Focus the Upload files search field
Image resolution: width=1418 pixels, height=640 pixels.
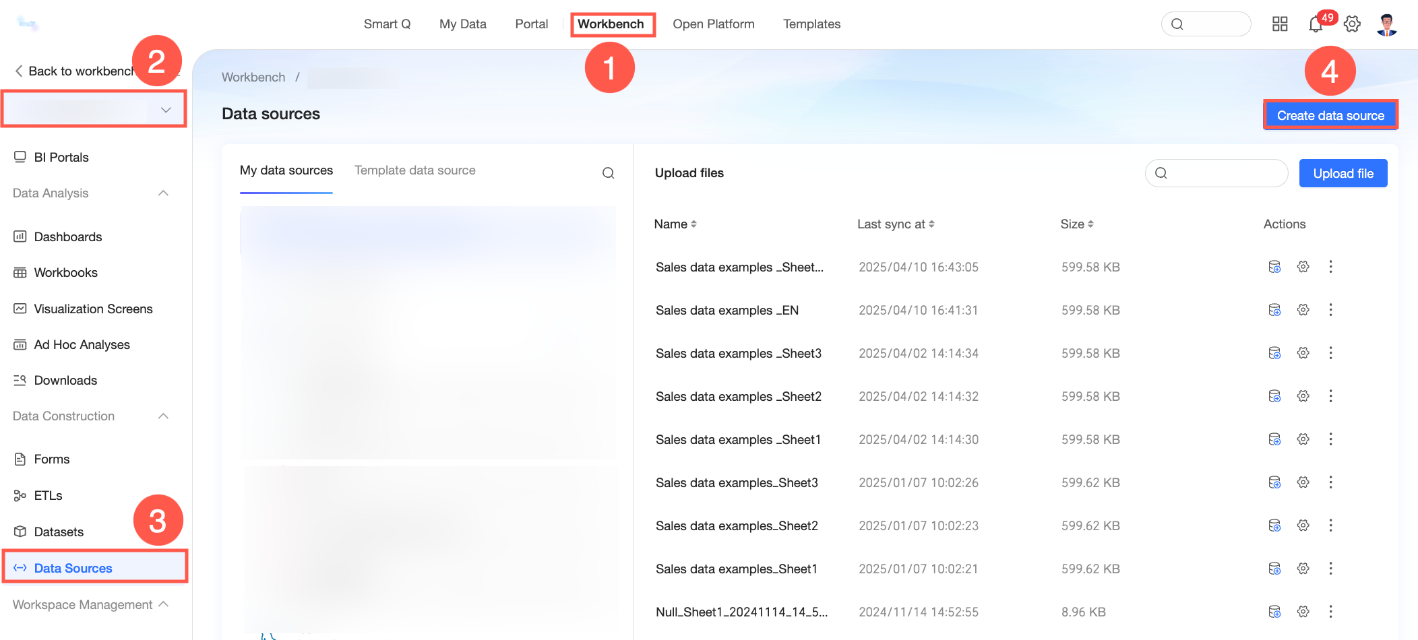click(1216, 173)
